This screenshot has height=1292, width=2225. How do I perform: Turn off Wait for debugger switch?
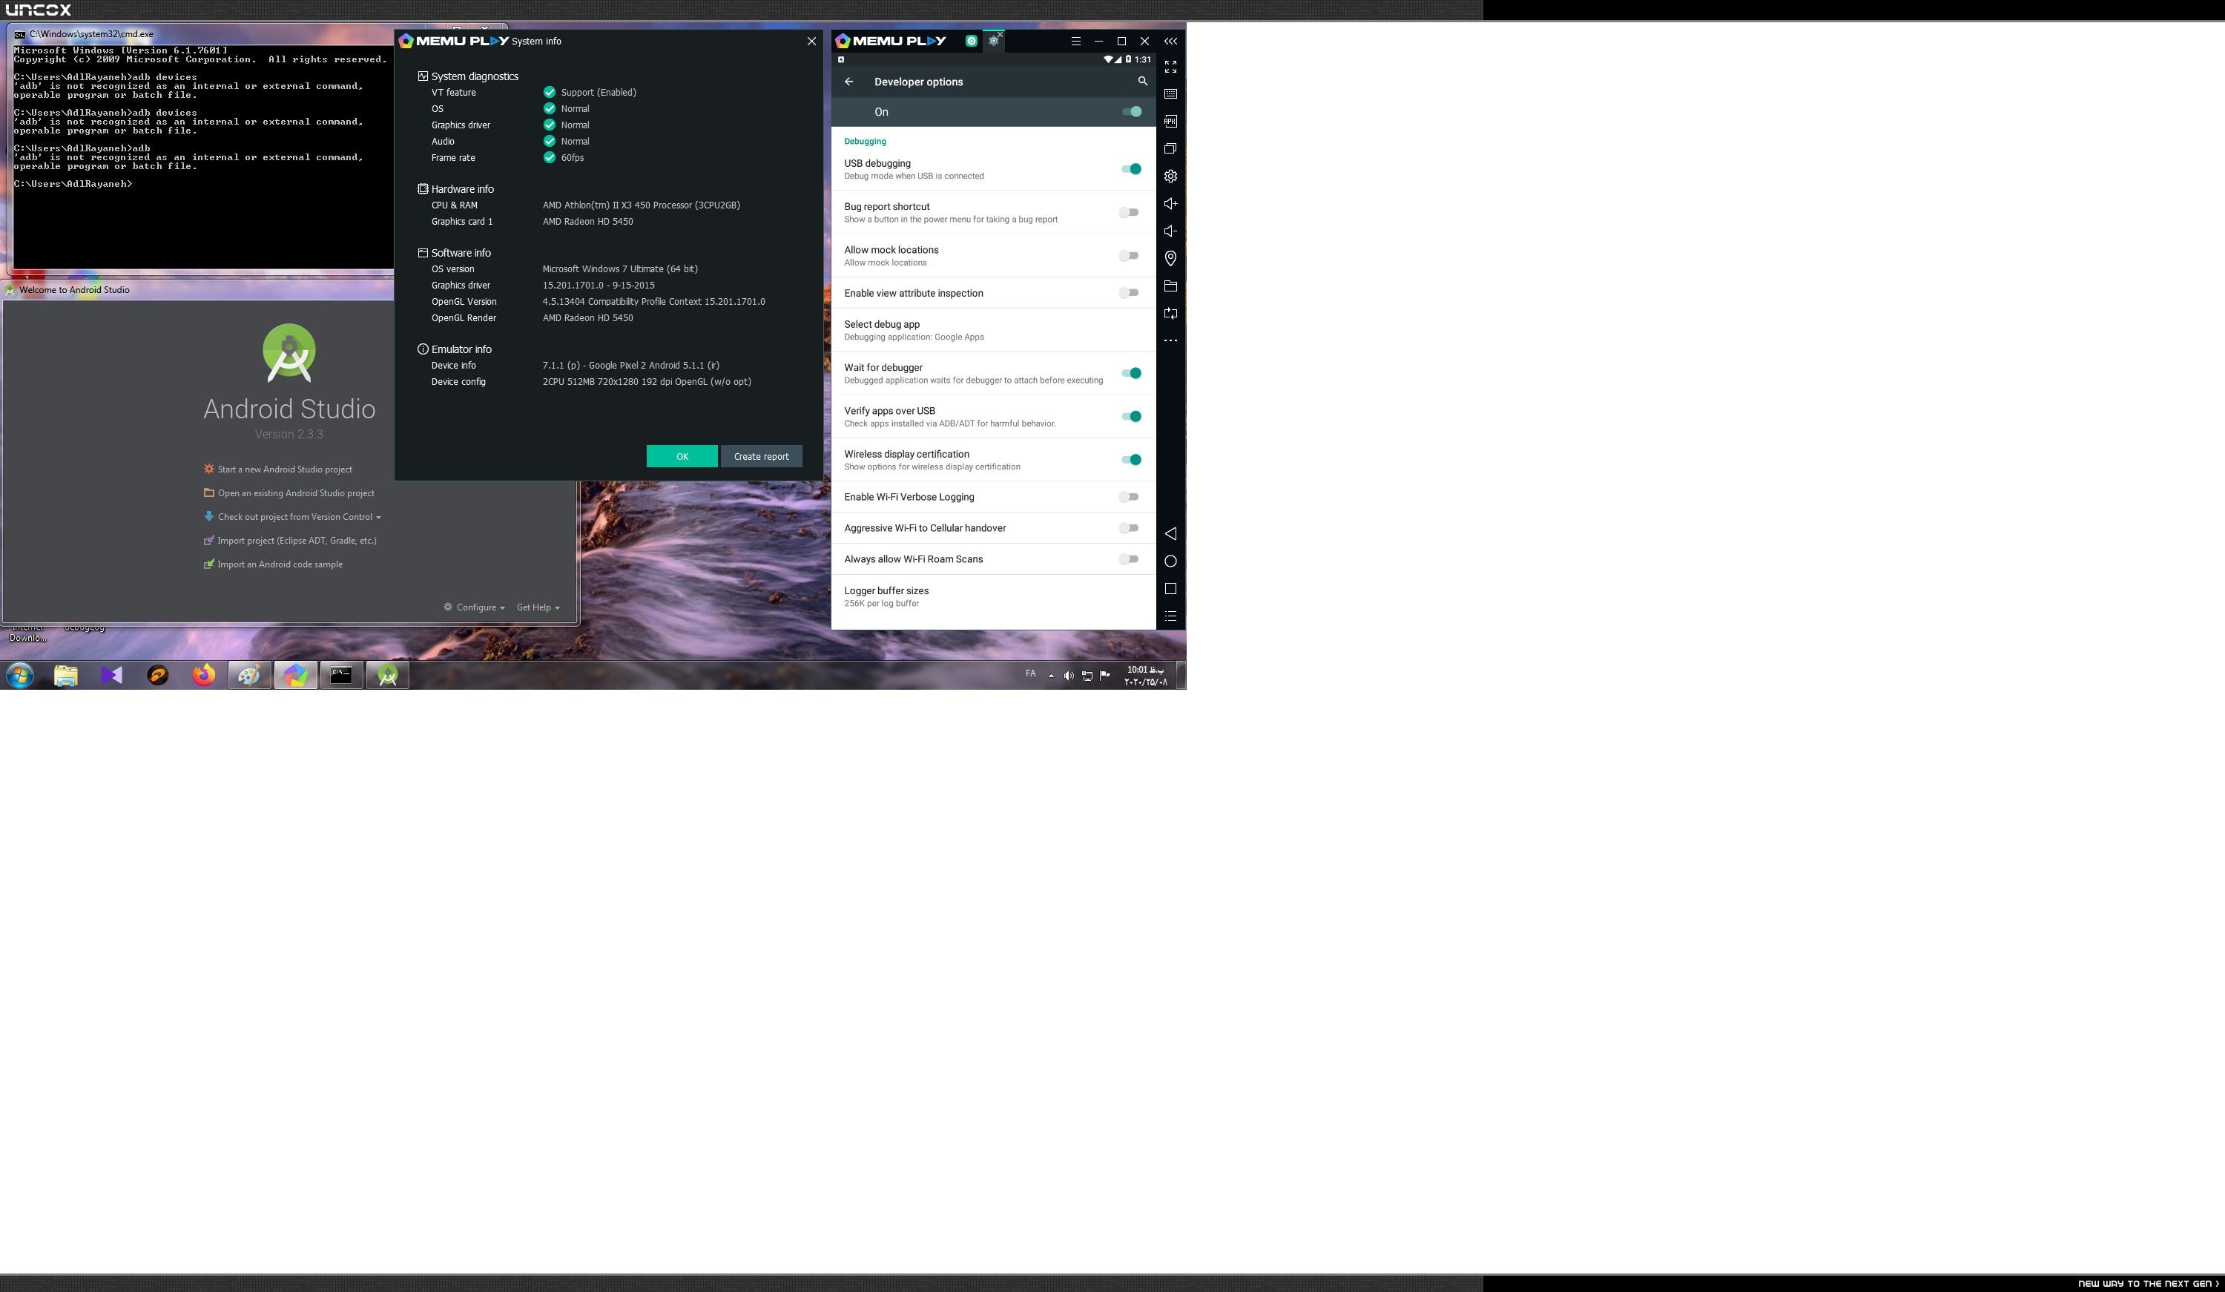click(x=1131, y=372)
